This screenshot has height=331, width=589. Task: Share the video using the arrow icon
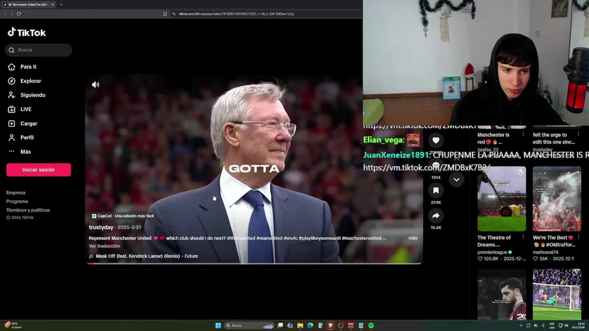click(436, 216)
